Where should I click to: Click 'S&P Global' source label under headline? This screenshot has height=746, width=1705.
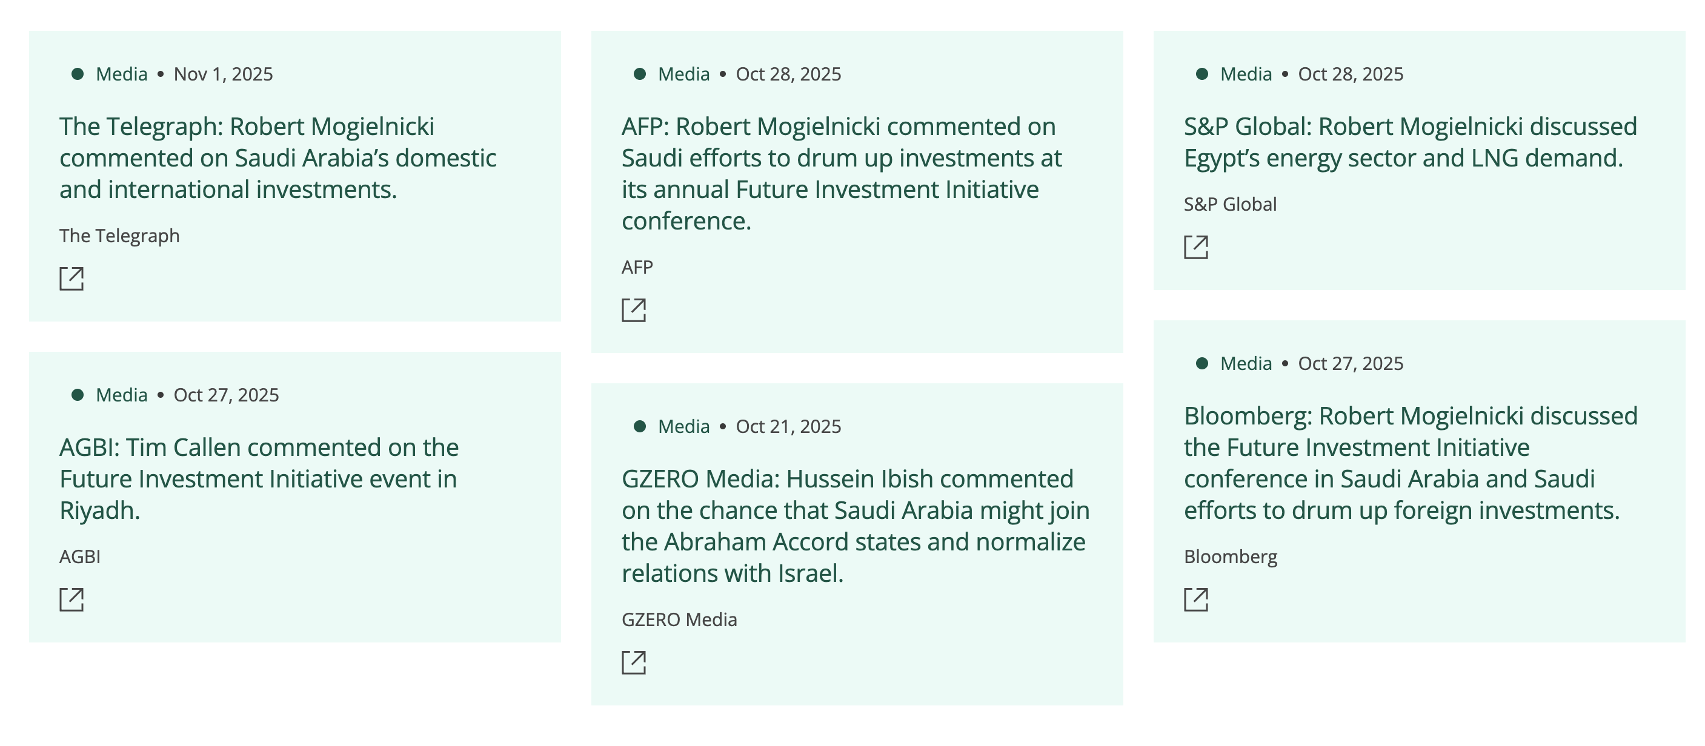1230,203
